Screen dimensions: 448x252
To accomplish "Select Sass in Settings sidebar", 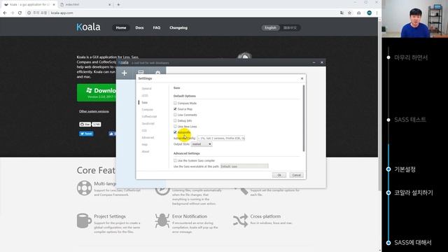I will (145, 103).
